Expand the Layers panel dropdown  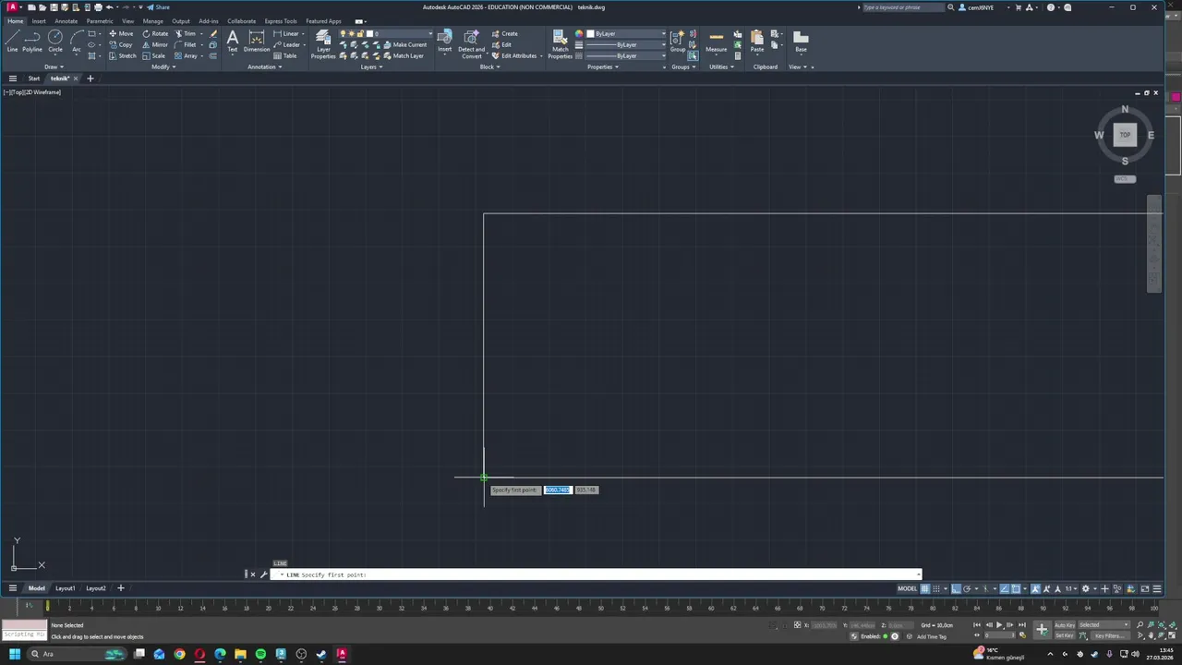click(x=371, y=66)
